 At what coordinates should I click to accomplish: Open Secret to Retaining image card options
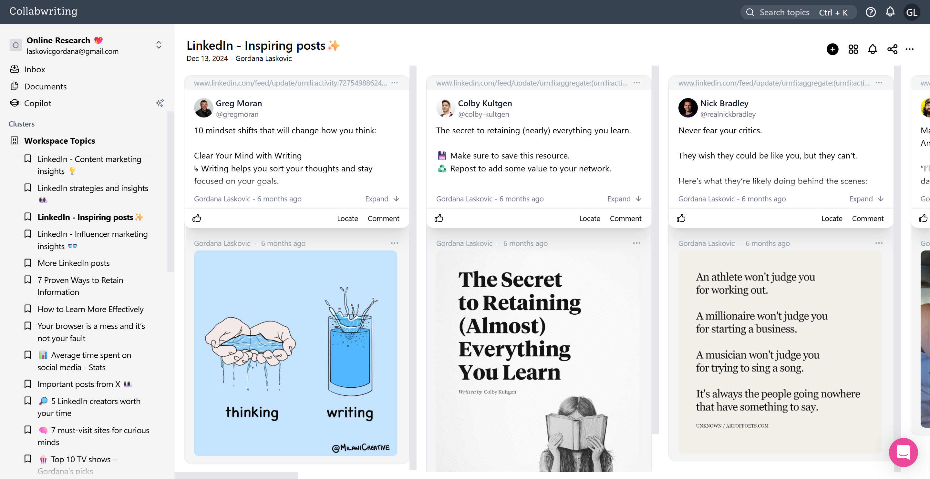pyautogui.click(x=637, y=243)
